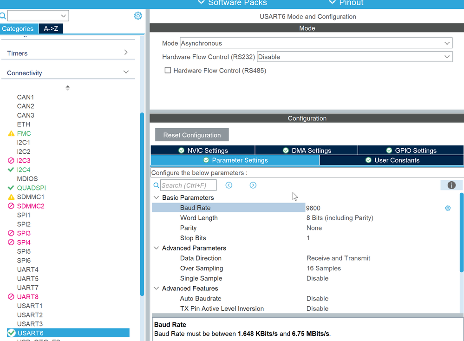The width and height of the screenshot is (464, 341).
Task: Collapse the Advanced Features group
Action: (156, 289)
